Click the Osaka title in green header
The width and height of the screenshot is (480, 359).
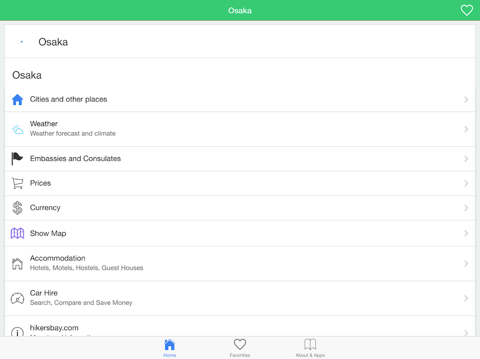(x=240, y=10)
